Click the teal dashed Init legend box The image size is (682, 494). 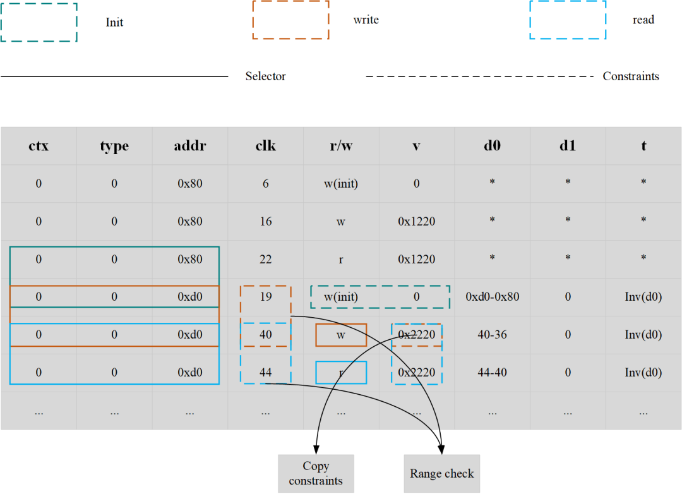point(39,22)
